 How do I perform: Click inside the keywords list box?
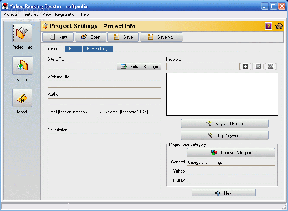(222, 94)
